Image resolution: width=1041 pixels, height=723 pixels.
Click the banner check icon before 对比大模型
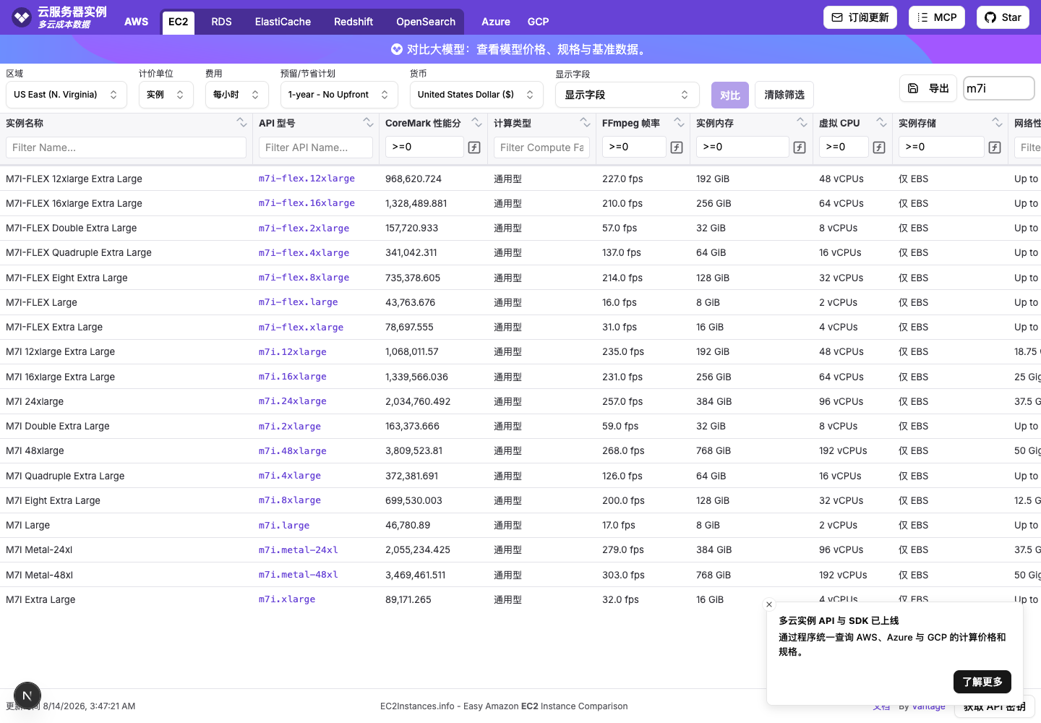[397, 49]
